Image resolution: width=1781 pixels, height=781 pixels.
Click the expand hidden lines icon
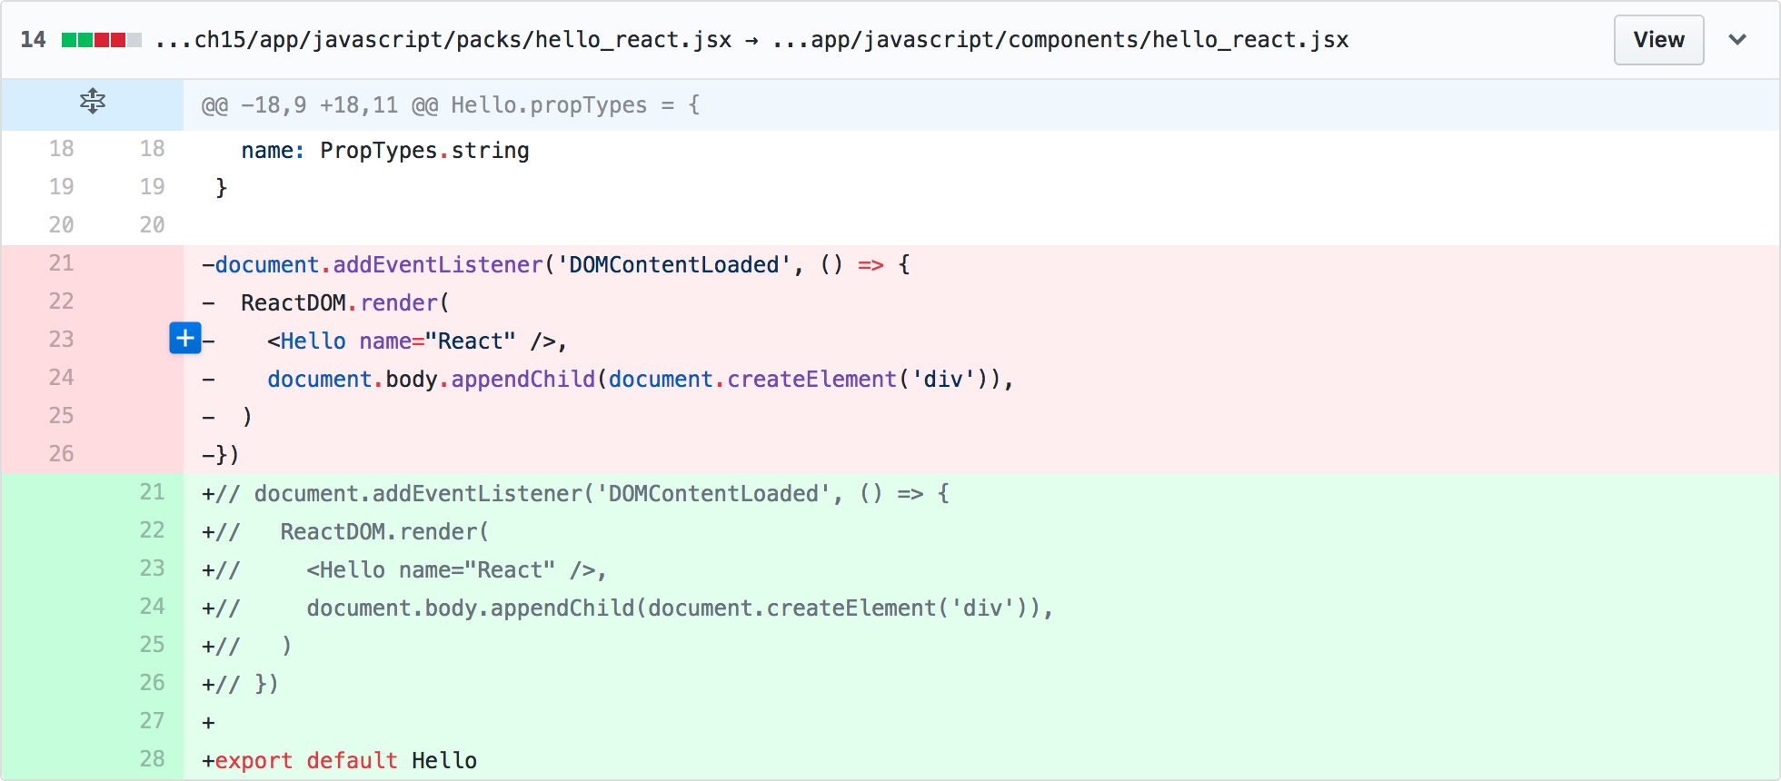point(93,102)
